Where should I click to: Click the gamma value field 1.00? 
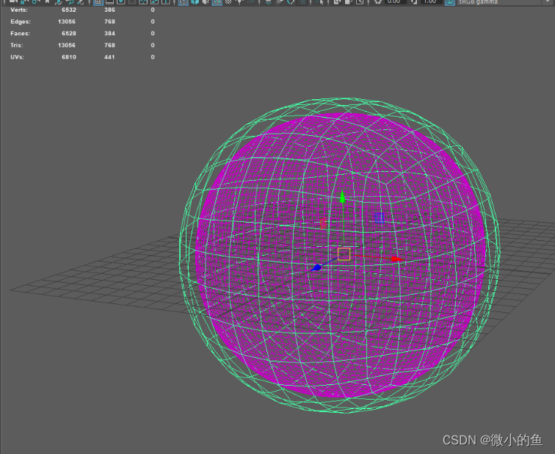click(431, 1)
